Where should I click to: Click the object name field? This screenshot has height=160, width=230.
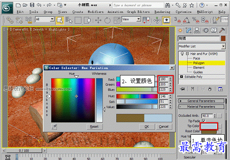[199, 39]
